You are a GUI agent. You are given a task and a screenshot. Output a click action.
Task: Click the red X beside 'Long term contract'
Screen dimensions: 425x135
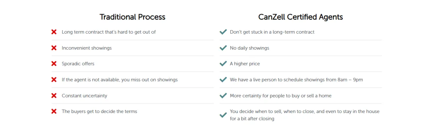54,32
